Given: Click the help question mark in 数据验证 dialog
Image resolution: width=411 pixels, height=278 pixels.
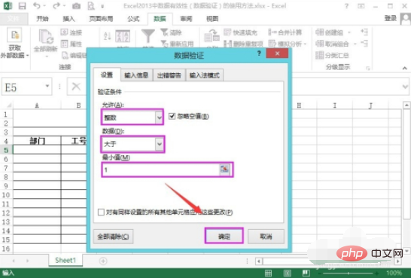Looking at the screenshot, I should point(259,53).
